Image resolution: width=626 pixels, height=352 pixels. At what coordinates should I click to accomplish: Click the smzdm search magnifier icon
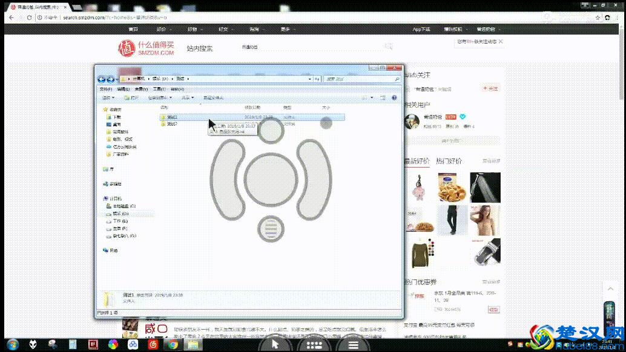[388, 47]
